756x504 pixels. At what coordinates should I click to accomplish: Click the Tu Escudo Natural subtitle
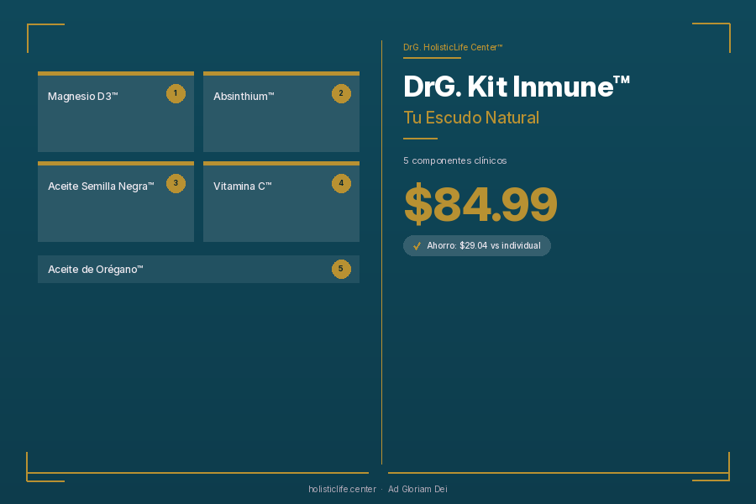tap(471, 118)
